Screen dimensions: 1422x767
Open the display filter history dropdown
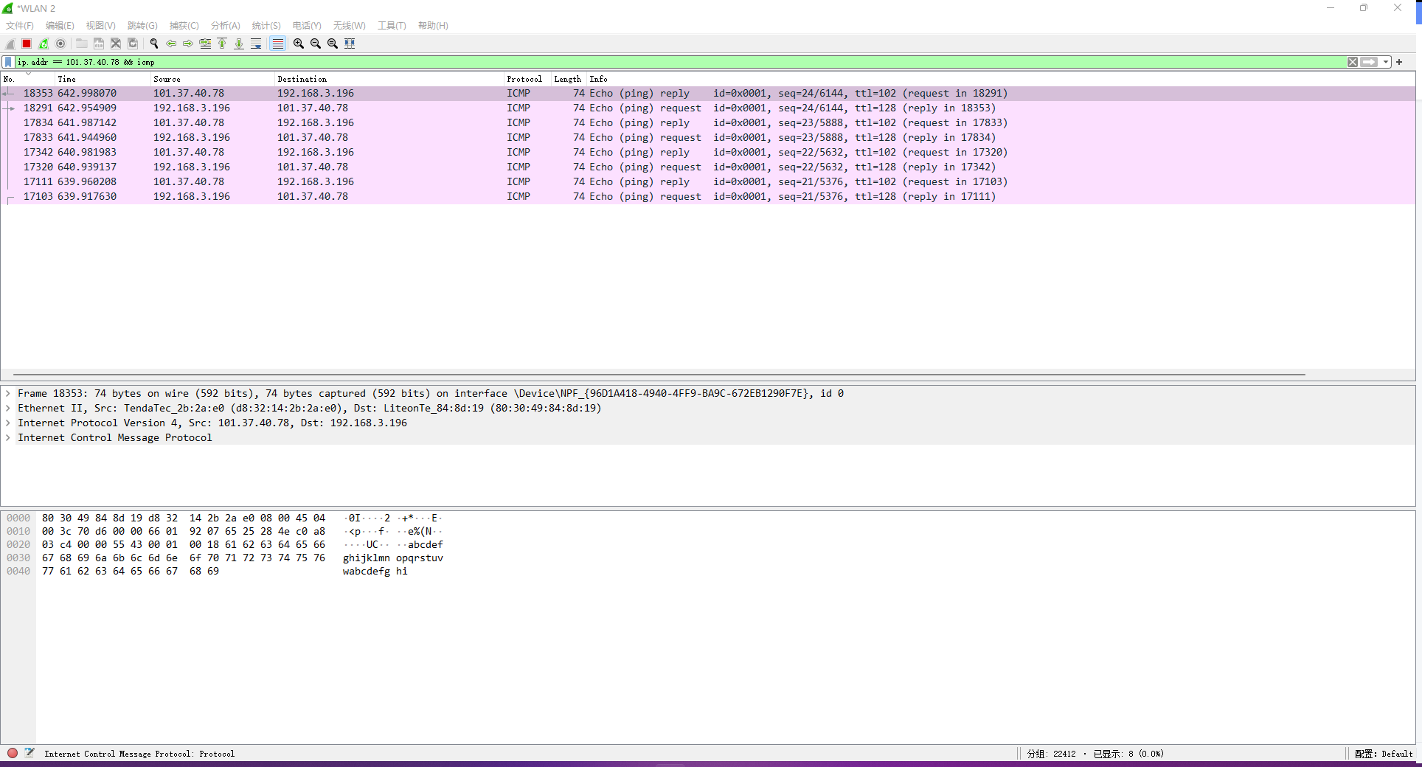(x=1386, y=62)
